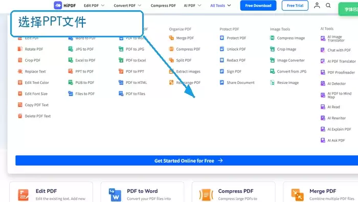Open the user account icon
Viewport: 358px width, 202px height.
[x=317, y=5]
